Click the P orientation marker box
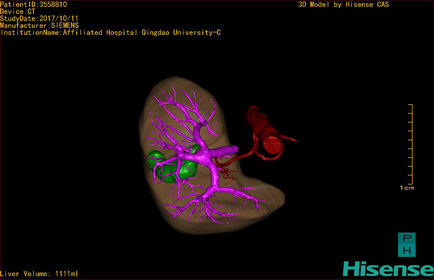The height and width of the screenshot is (280, 434). (x=407, y=239)
